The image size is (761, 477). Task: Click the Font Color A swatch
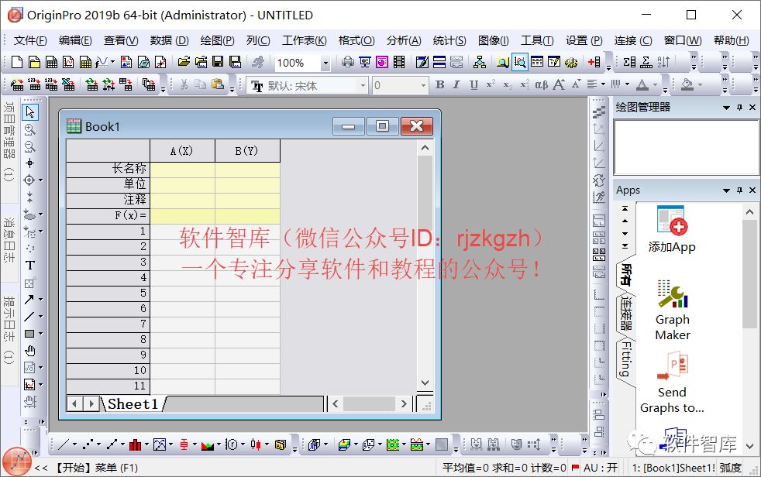(642, 84)
